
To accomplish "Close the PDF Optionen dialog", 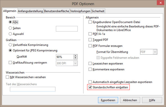I will [x=160, y=3].
